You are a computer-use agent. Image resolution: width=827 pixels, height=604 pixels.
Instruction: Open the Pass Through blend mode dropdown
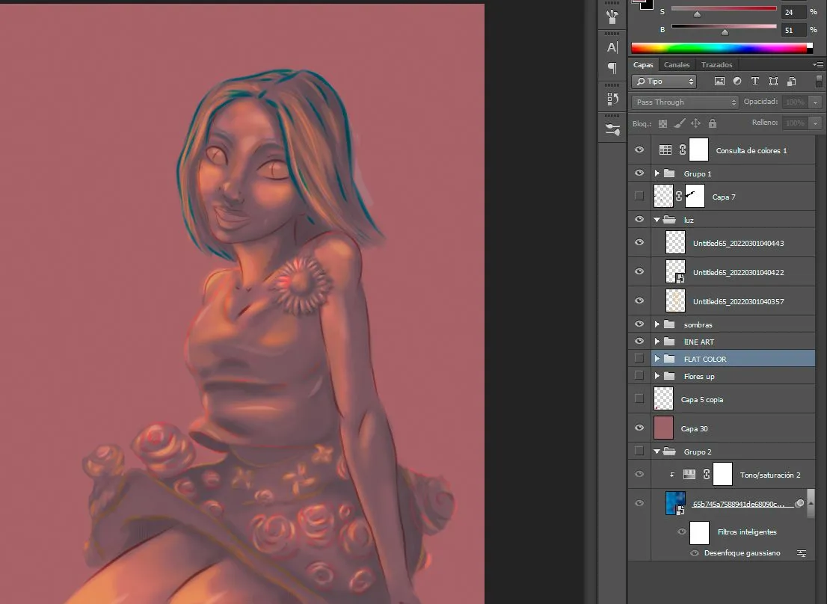685,102
